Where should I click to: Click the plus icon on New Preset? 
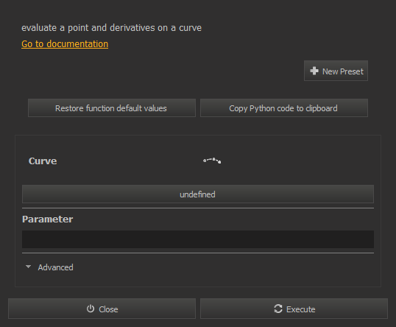pyautogui.click(x=314, y=71)
